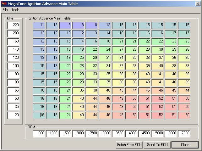Click the 3000 RPM bin field
The image size is (202, 151).
tap(105, 133)
